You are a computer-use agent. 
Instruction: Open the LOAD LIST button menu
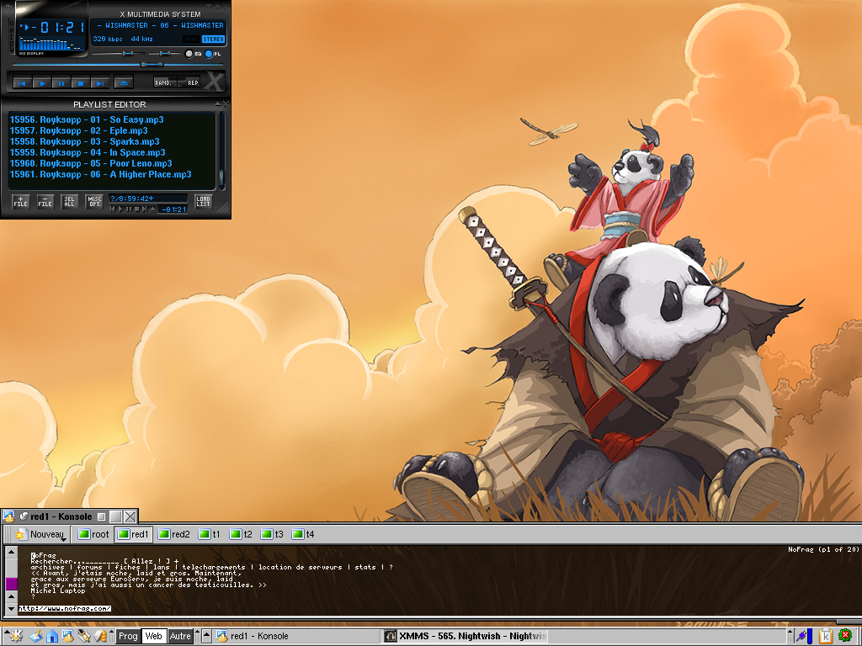[x=204, y=202]
